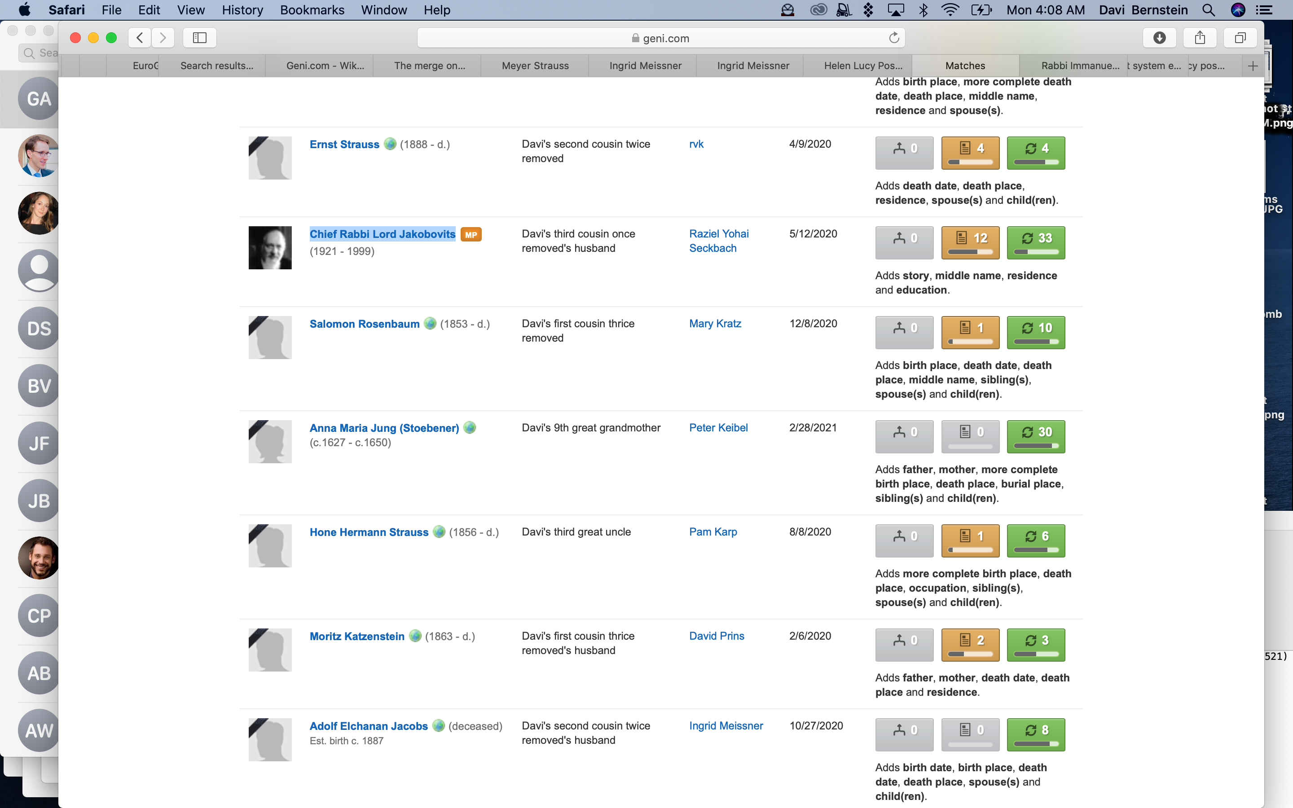
Task: Open a new tab with plus icon
Action: coord(1253,66)
